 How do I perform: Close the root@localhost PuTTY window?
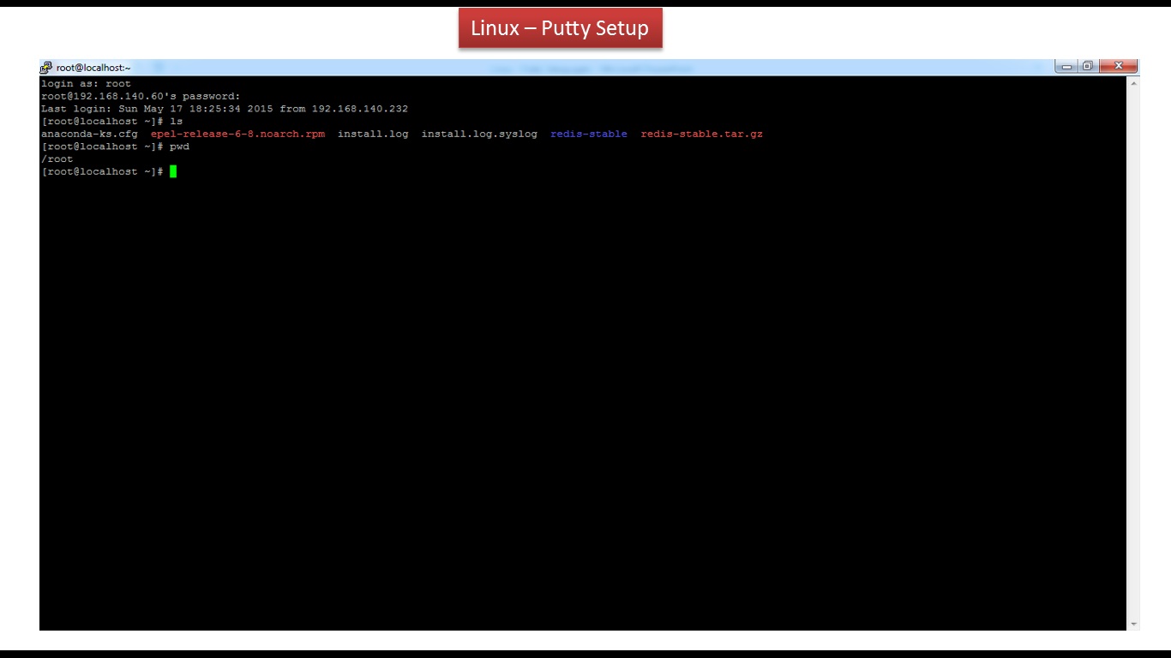[x=1119, y=66]
